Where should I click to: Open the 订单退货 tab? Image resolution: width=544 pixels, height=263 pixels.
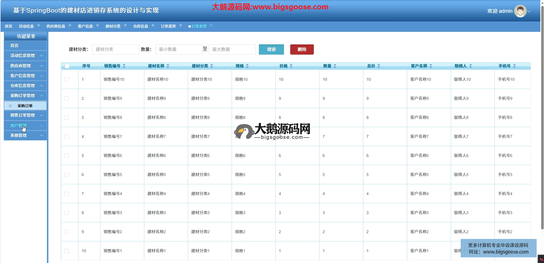pos(168,26)
